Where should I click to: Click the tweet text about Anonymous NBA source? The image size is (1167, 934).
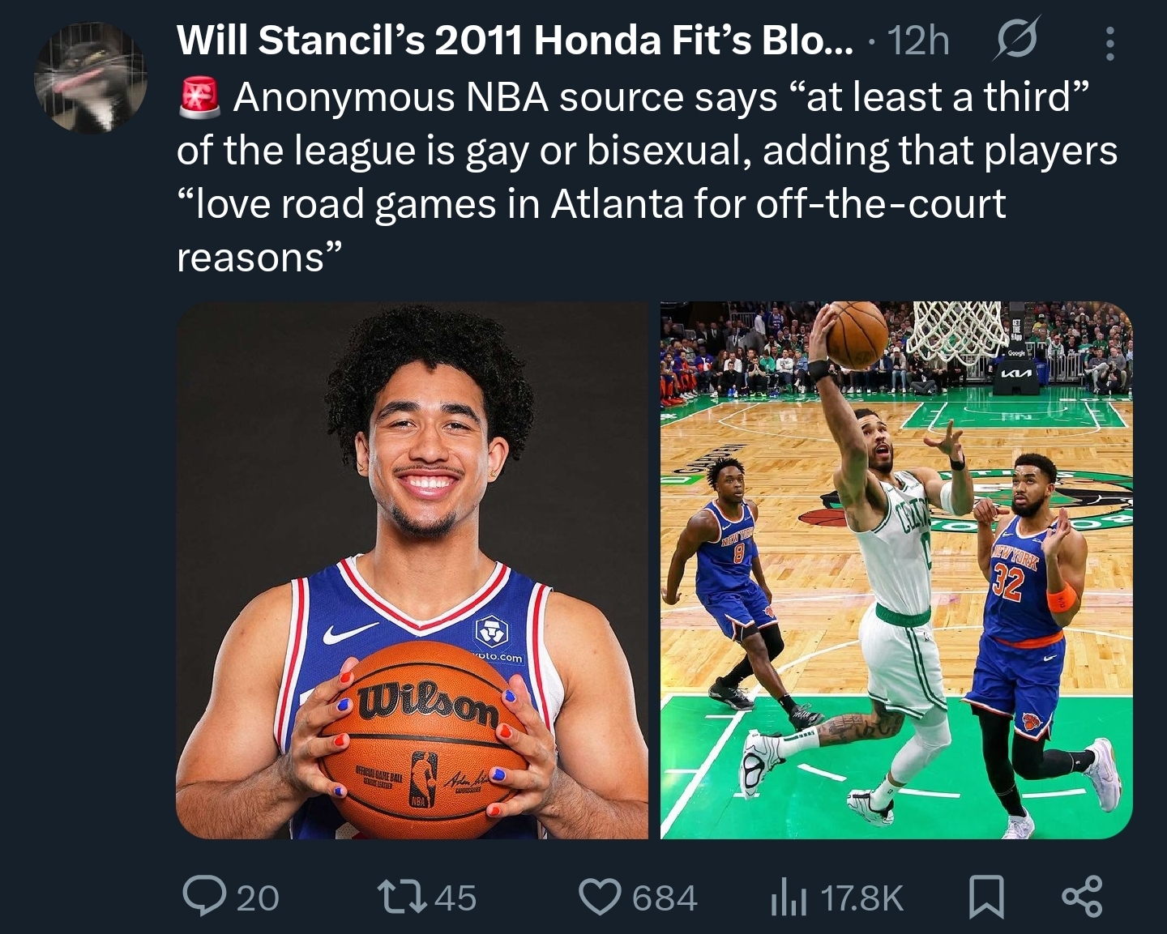point(647,177)
